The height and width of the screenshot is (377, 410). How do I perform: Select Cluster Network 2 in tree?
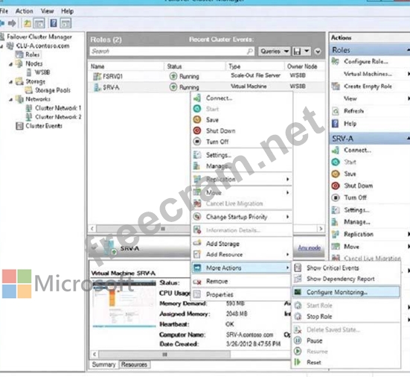point(58,117)
